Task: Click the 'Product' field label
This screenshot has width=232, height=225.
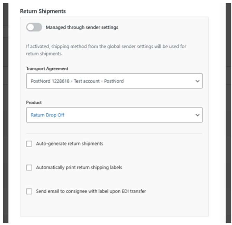Action: pyautogui.click(x=34, y=102)
